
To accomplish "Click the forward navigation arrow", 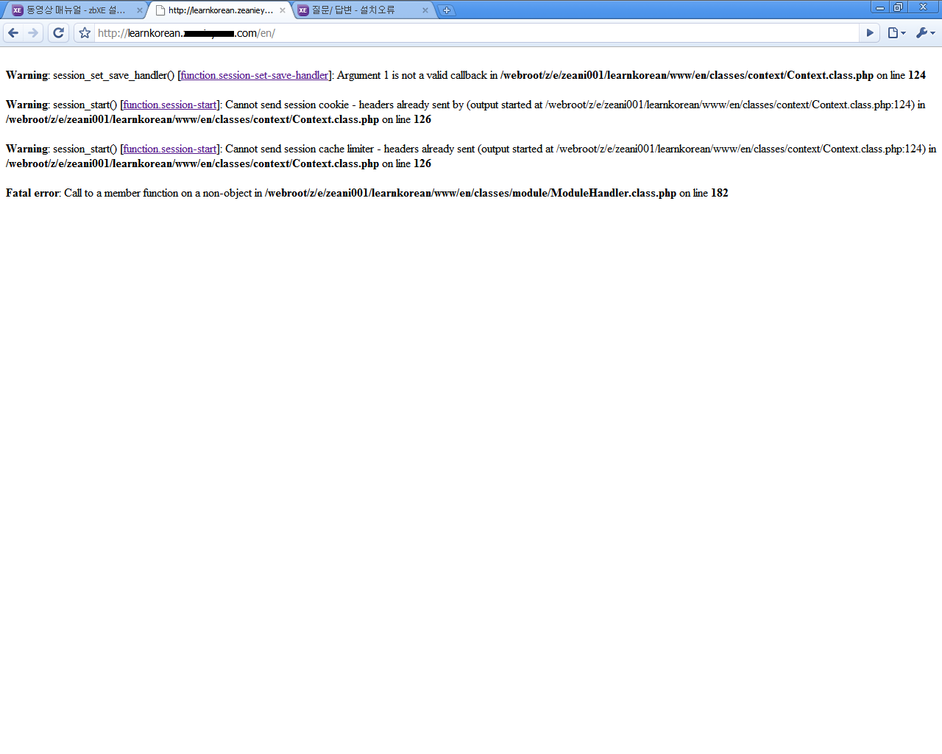I will pyautogui.click(x=33, y=33).
